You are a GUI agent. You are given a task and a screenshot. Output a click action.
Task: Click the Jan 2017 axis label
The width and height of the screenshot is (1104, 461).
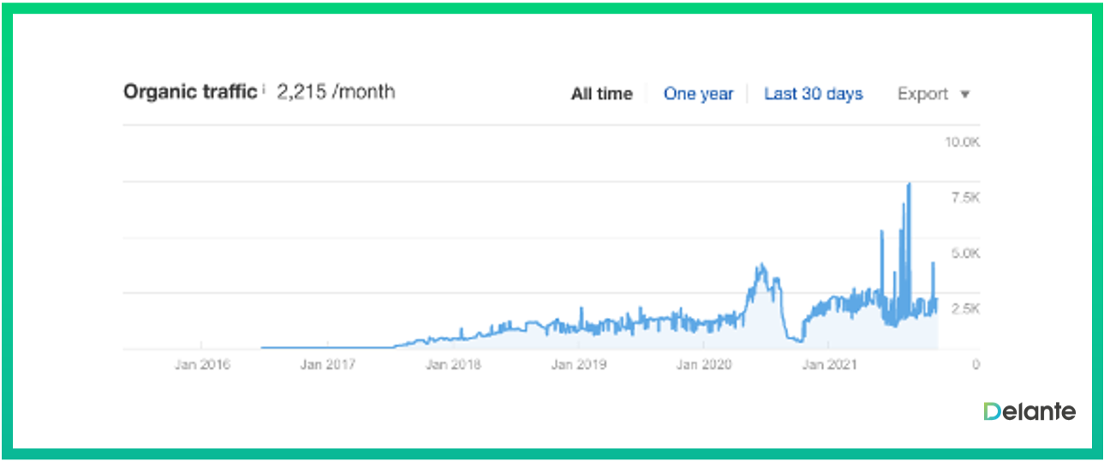tap(327, 364)
